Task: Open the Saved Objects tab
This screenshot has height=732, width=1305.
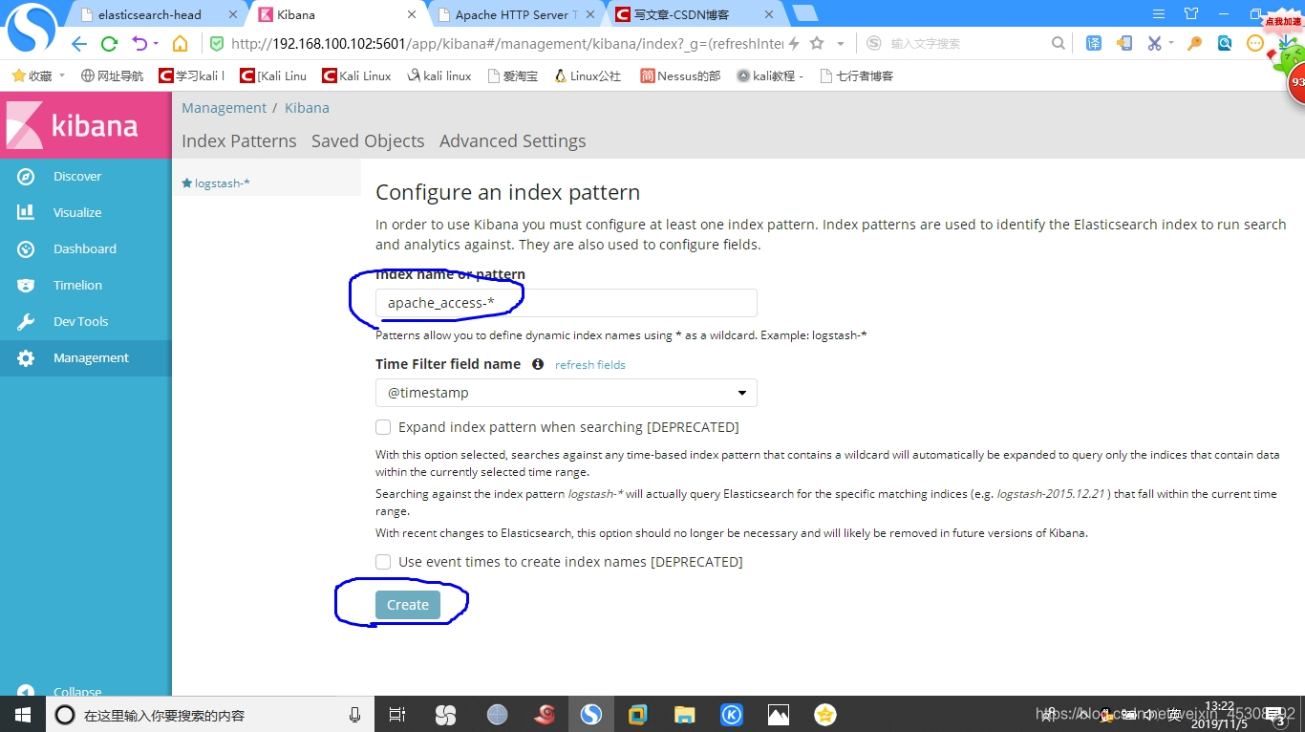Action: (368, 140)
